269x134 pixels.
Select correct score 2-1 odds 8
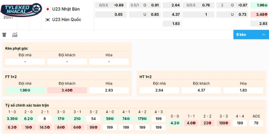pyautogui.click(x=44, y=119)
